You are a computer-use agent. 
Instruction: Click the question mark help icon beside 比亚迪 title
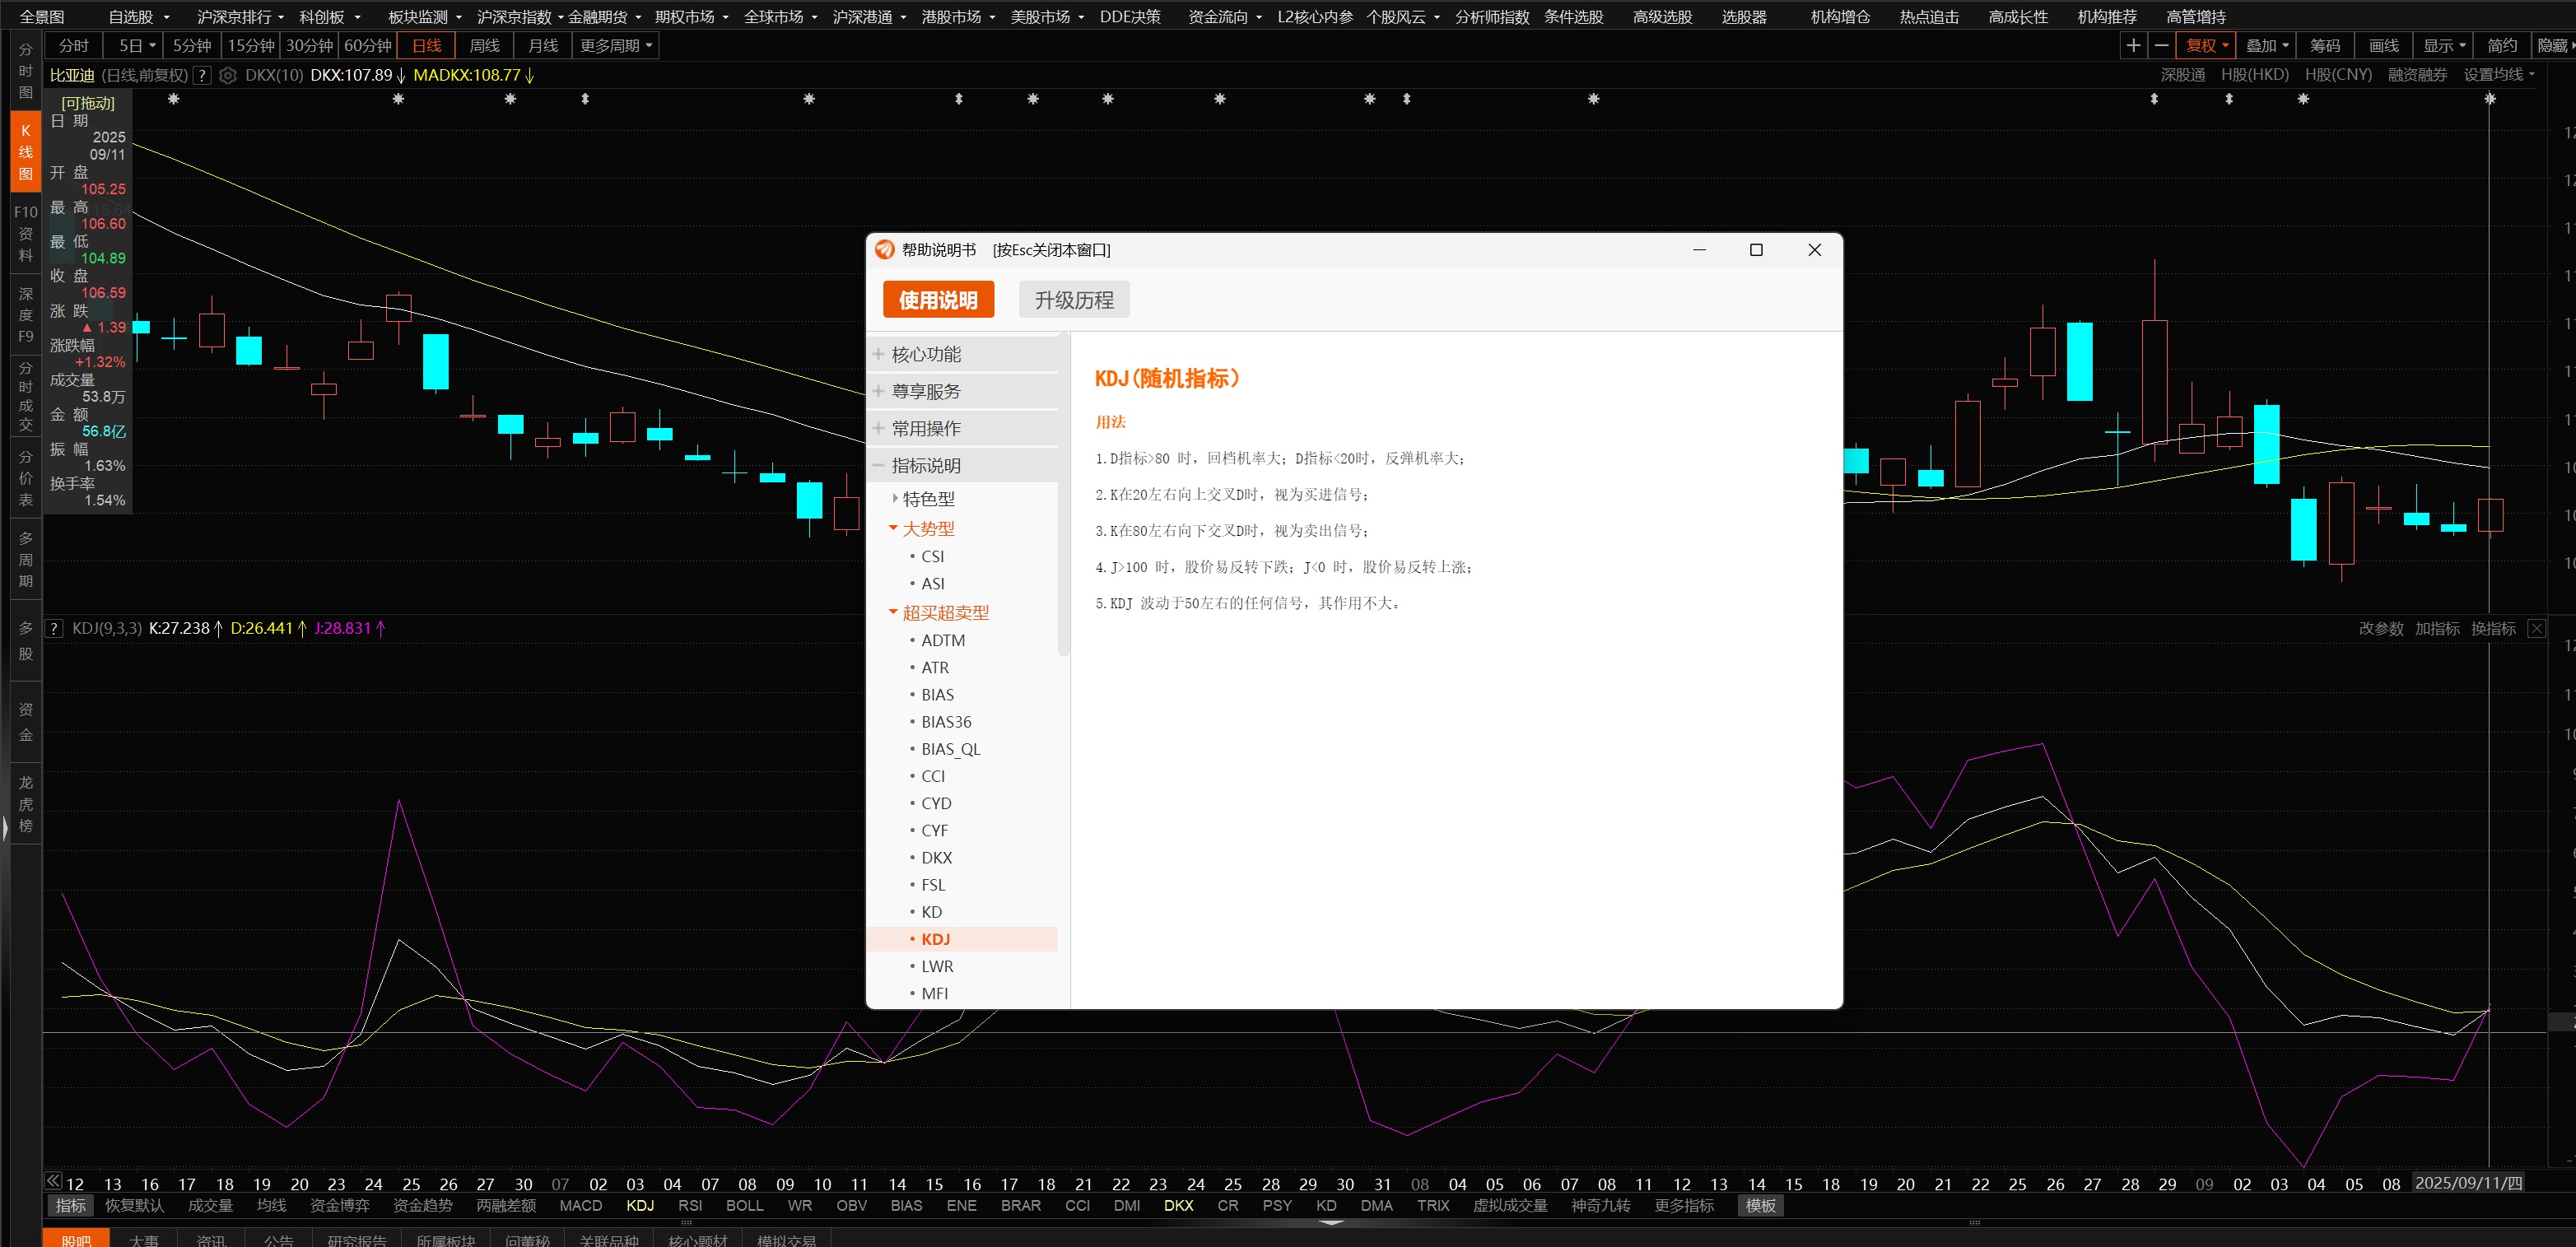202,75
